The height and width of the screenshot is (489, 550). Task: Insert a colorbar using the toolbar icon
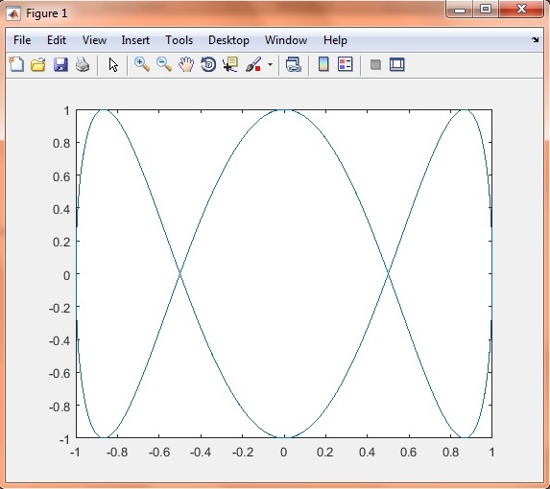click(x=323, y=64)
